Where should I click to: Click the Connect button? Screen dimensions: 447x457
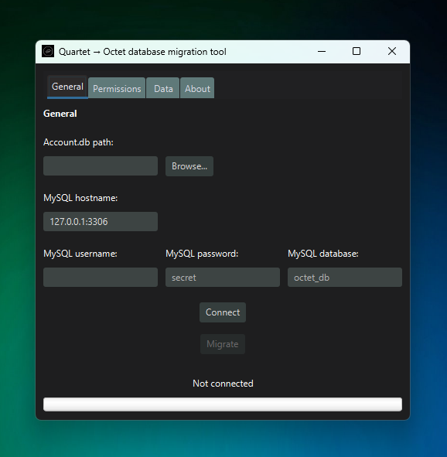pyautogui.click(x=223, y=312)
